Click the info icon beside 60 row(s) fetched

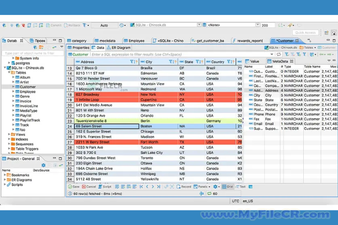pos(70,194)
